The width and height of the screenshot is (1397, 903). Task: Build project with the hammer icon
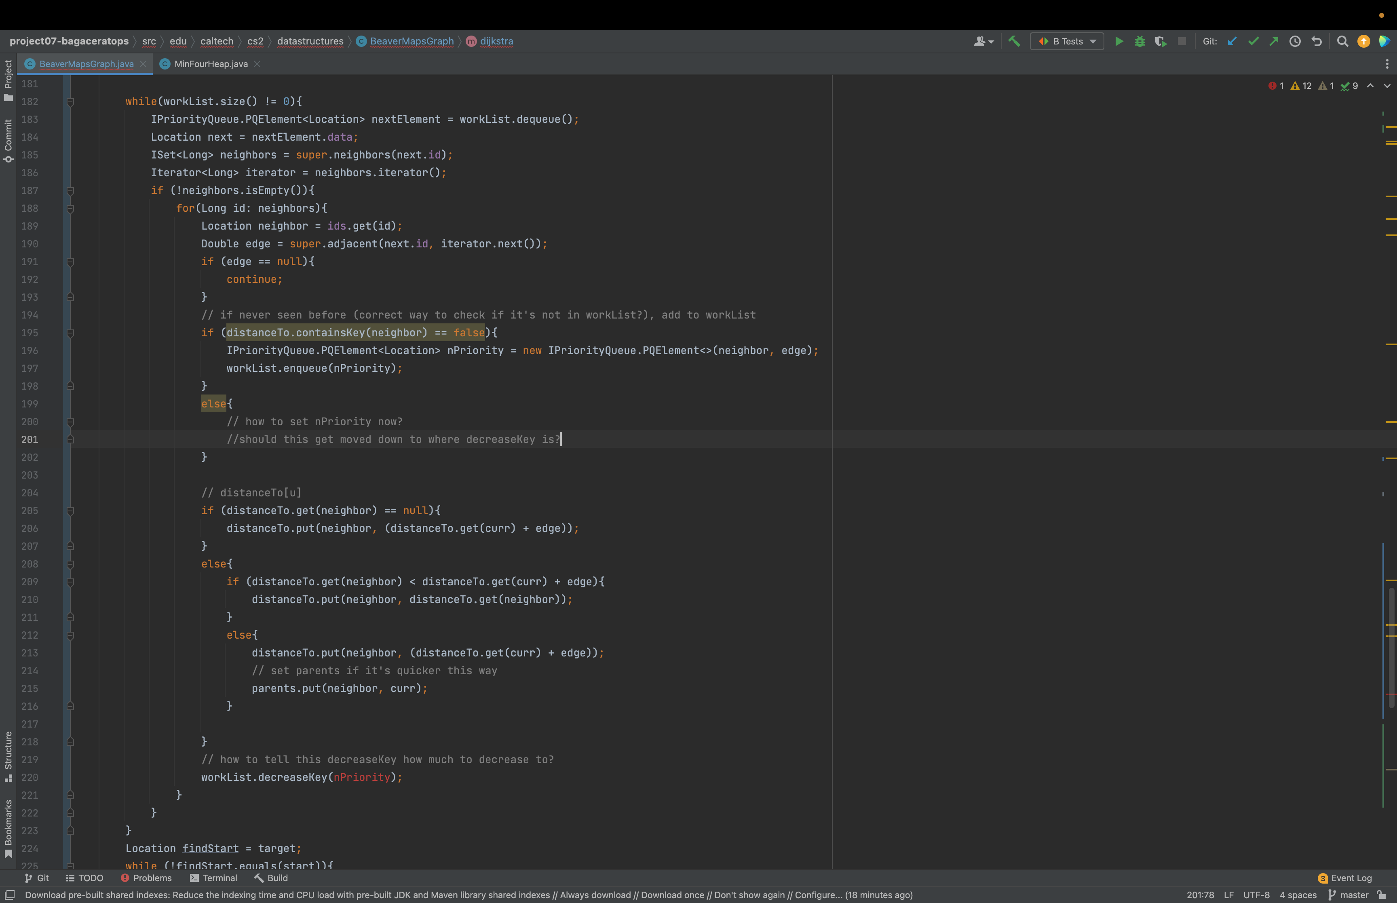(1014, 42)
